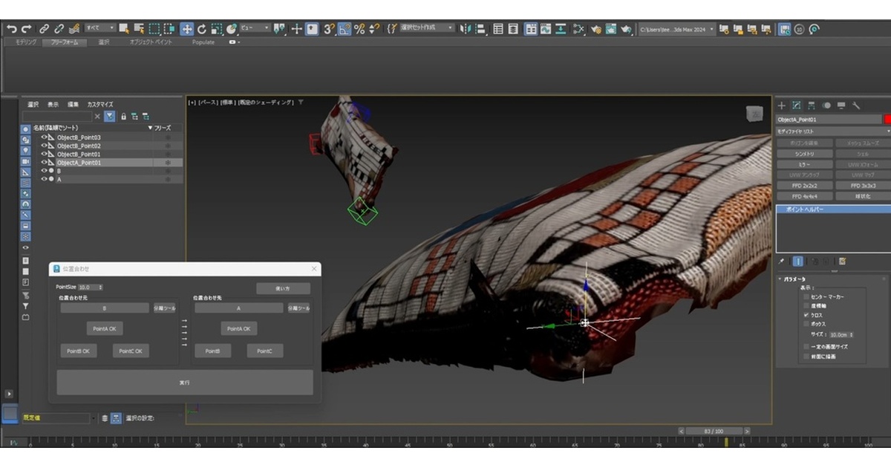Click the Redo arrow icon

click(x=27, y=28)
